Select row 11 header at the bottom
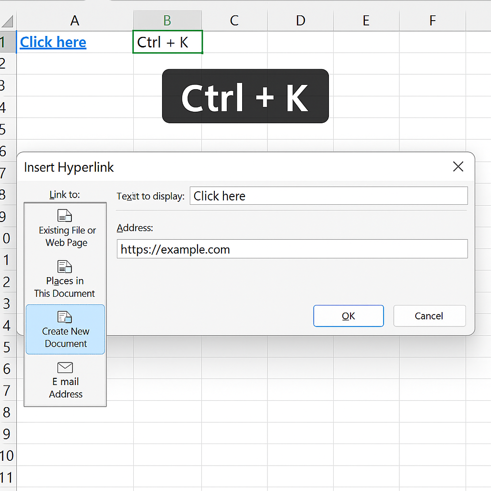The width and height of the screenshot is (491, 491). coord(8,477)
